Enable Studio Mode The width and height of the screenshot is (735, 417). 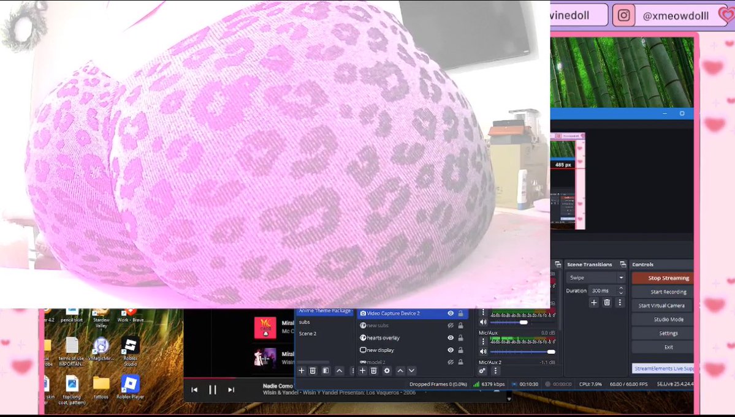click(x=662, y=319)
